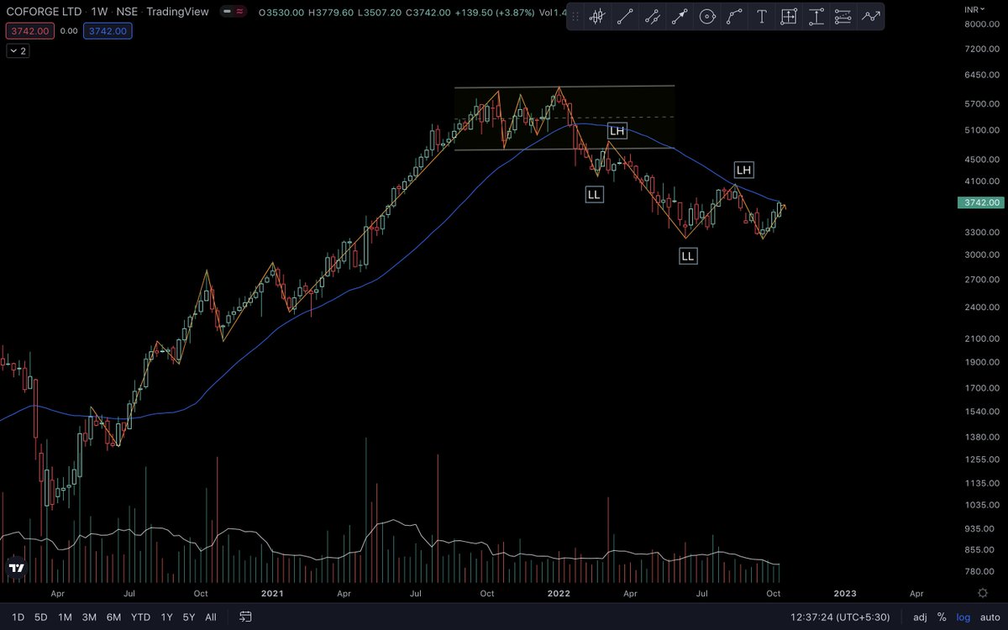Select the candlestick chart style tool

[596, 16]
